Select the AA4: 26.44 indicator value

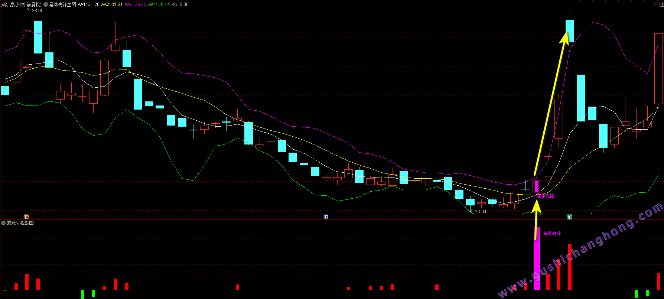coord(159,4)
